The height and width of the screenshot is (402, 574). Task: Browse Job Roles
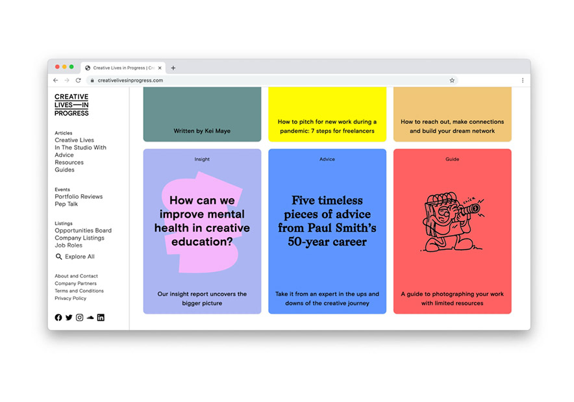pyautogui.click(x=68, y=245)
